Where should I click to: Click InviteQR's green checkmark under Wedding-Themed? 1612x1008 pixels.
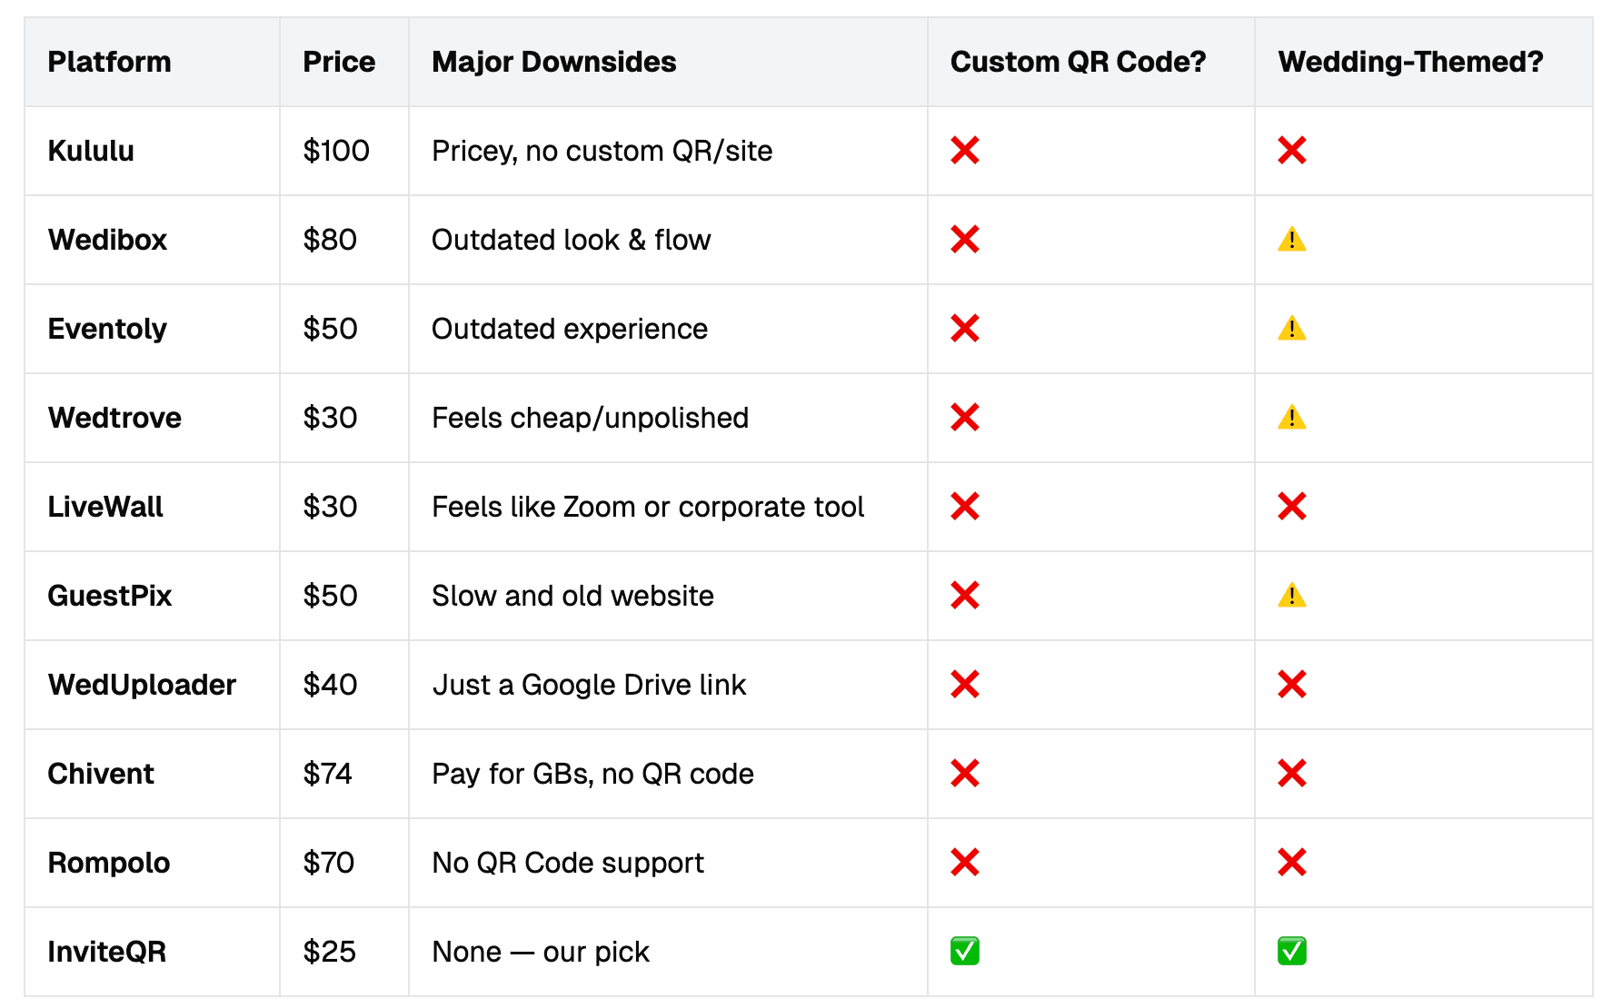1291,952
